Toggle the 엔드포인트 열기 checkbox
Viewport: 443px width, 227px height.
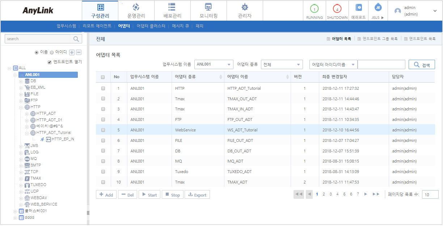coord(50,62)
